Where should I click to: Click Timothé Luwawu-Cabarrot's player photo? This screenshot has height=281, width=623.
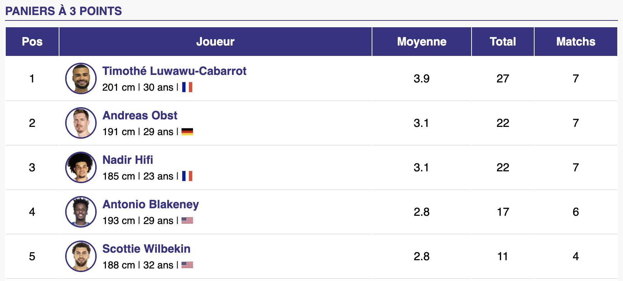pyautogui.click(x=81, y=78)
